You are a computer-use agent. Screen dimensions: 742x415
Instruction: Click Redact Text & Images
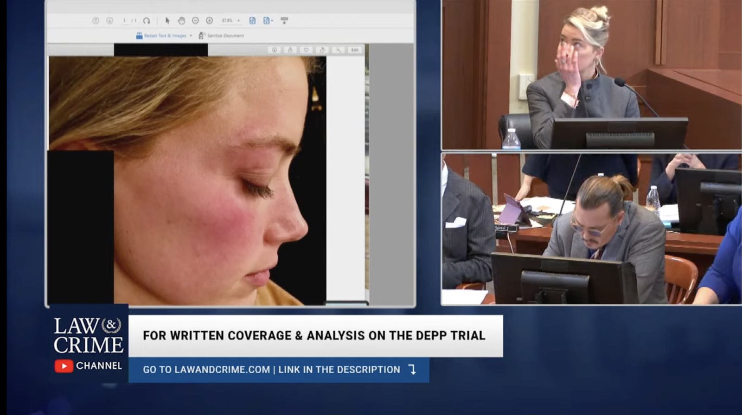tap(165, 36)
